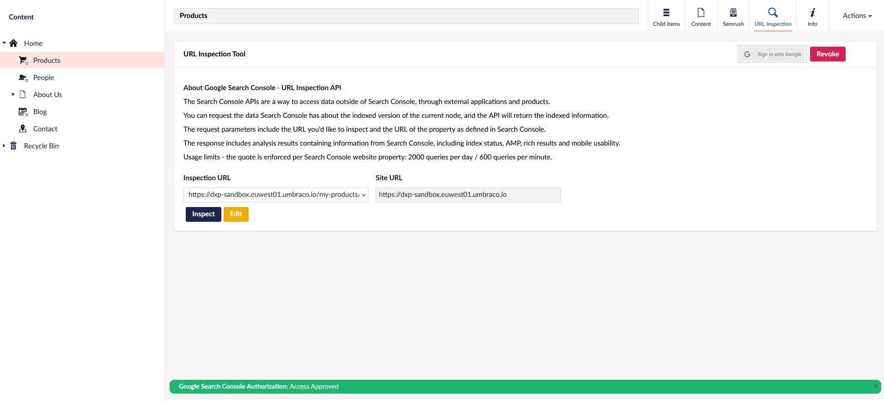884x402 pixels.
Task: Expand the Recycle Bin node
Action: point(4,146)
